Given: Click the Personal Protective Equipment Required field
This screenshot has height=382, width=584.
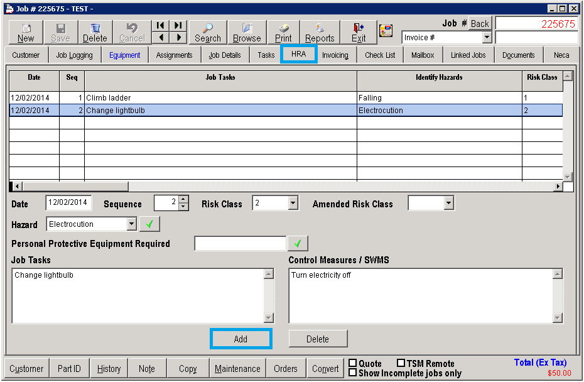Looking at the screenshot, I should (240, 244).
